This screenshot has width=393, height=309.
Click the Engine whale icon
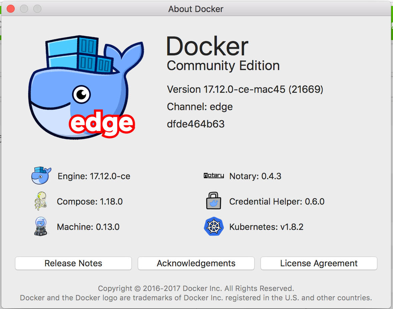coord(41,176)
